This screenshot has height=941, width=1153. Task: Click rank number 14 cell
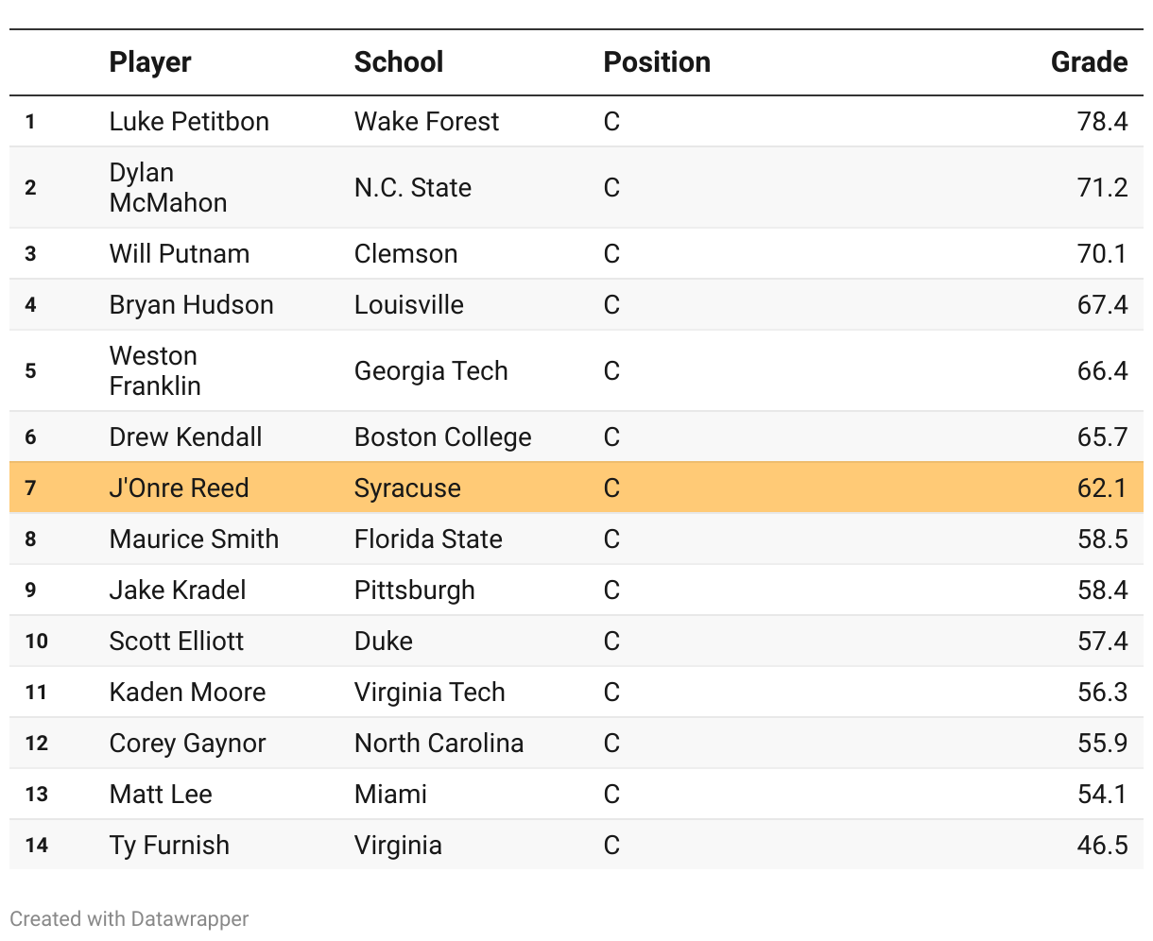click(x=36, y=846)
